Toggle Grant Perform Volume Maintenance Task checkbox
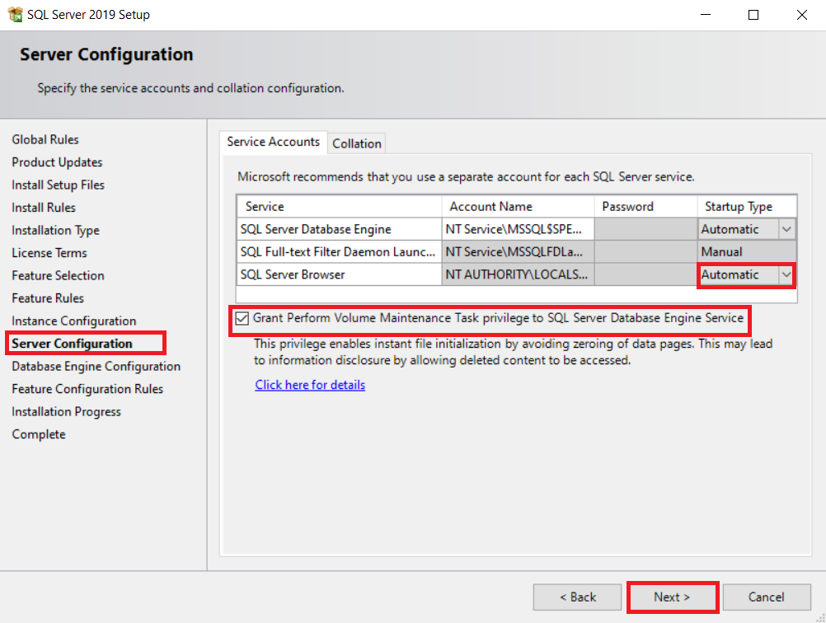 [x=242, y=319]
